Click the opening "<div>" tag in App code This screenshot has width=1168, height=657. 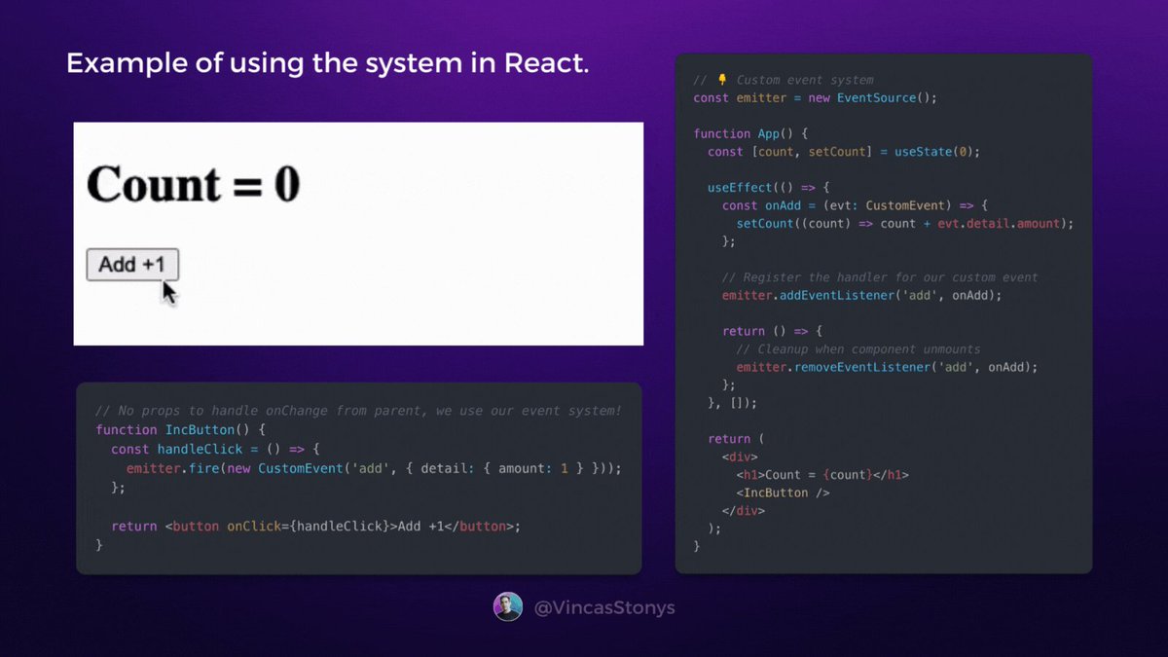click(x=740, y=456)
